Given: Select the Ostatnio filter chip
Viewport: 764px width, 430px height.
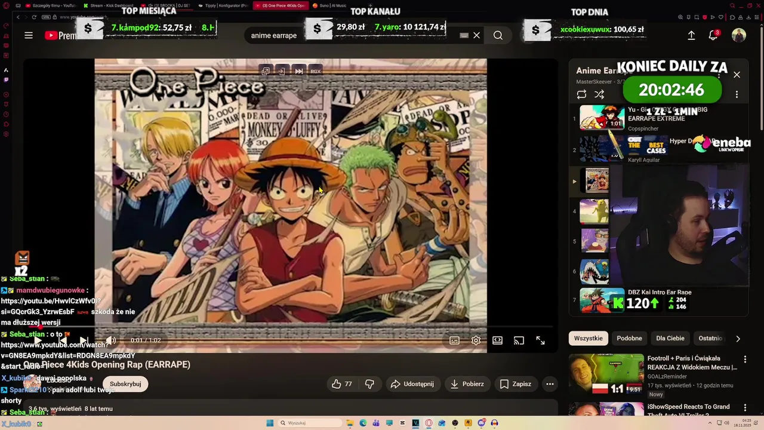Looking at the screenshot, I should tap(710, 338).
